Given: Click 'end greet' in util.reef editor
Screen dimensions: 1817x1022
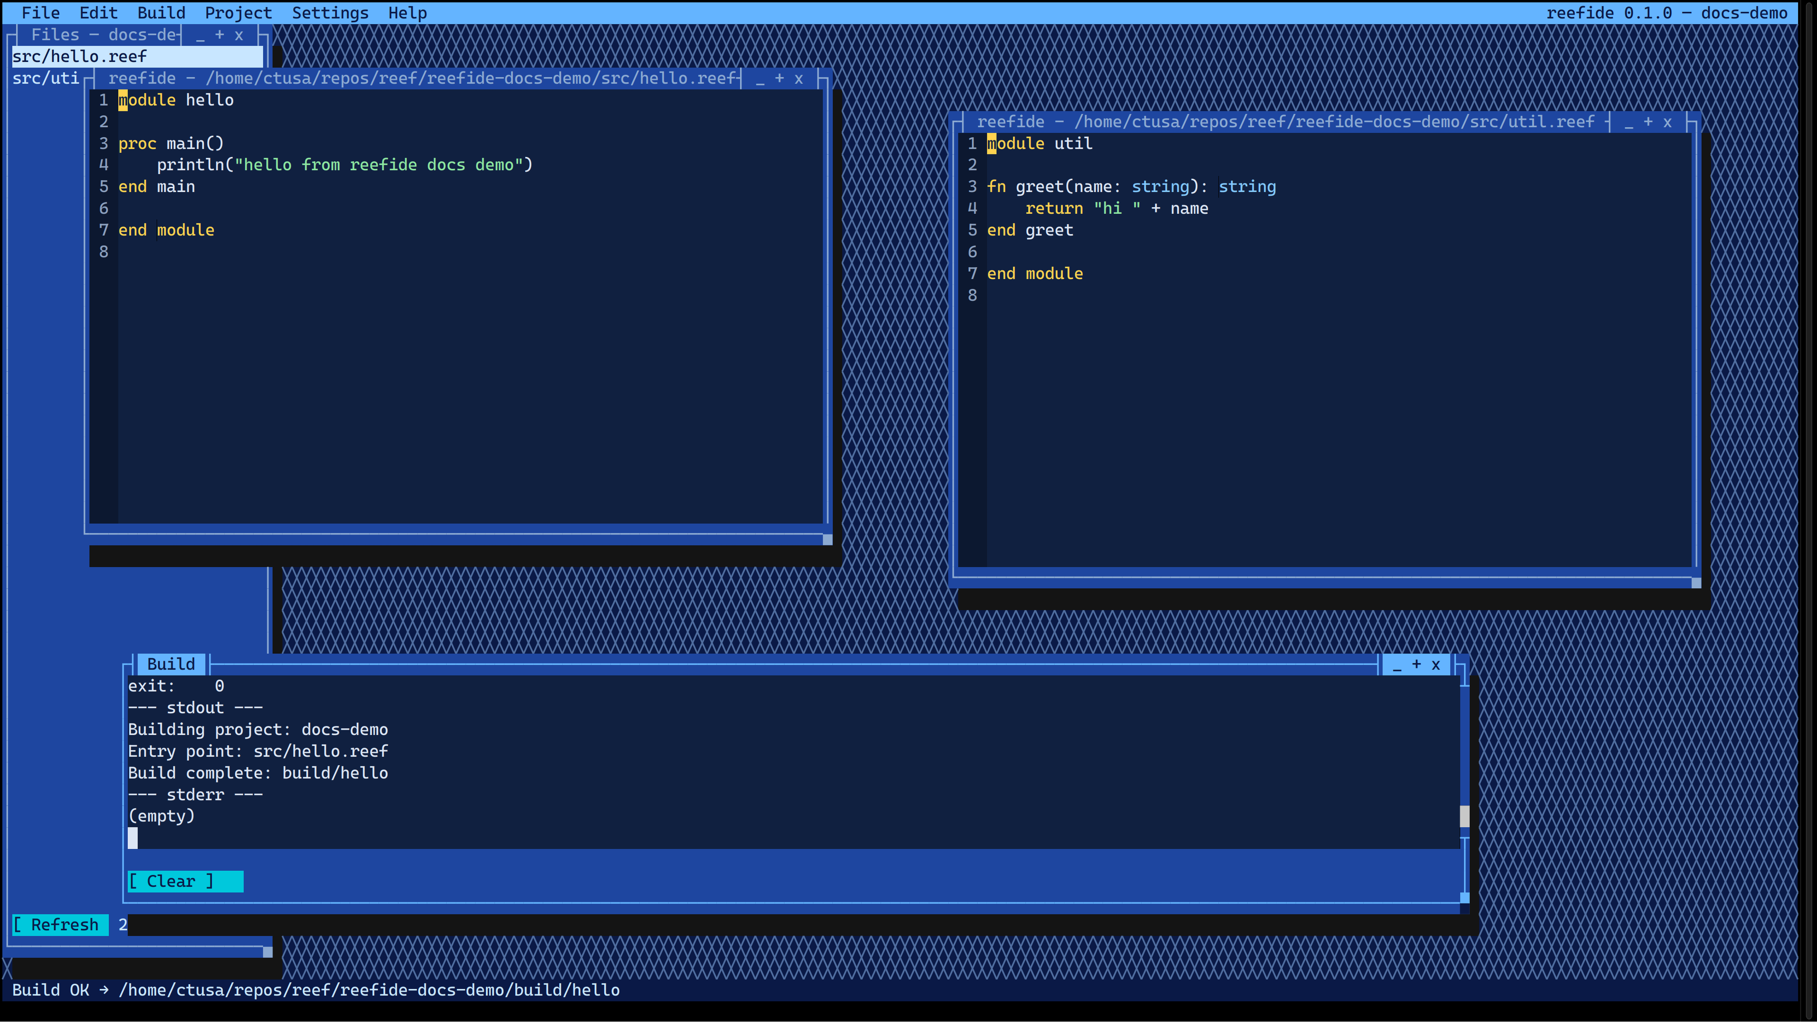Looking at the screenshot, I should 1030,230.
